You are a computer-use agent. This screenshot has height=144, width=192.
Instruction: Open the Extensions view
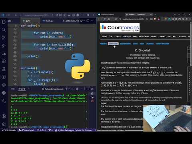coord(4,61)
